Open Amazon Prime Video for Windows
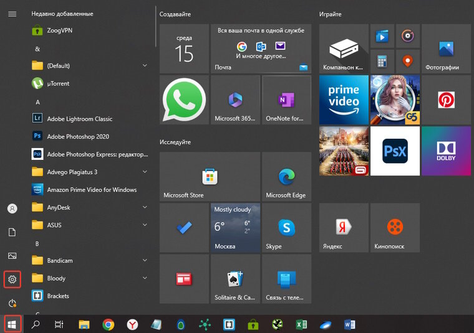Viewport: 474px width, 333px height. [90, 190]
